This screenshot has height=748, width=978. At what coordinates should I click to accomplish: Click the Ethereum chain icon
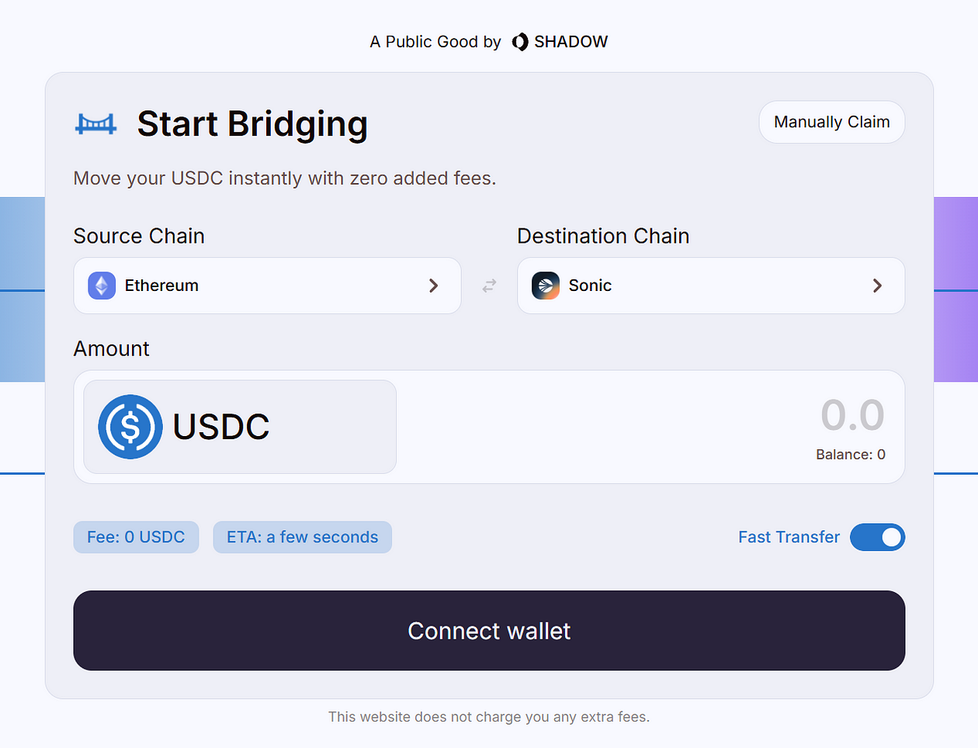[x=102, y=286]
